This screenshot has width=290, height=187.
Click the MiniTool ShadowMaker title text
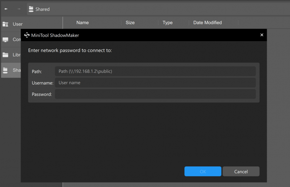(x=55, y=35)
